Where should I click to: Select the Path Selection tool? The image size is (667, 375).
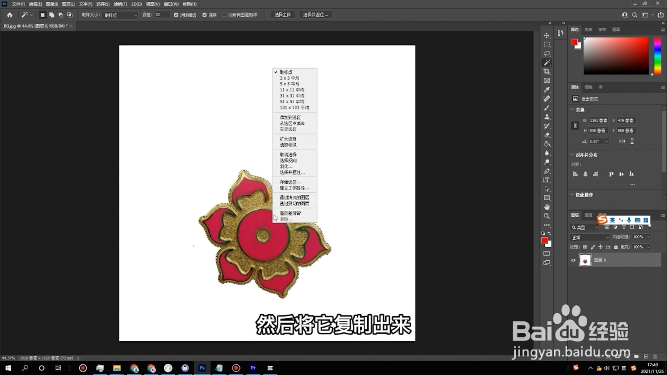pyautogui.click(x=547, y=189)
